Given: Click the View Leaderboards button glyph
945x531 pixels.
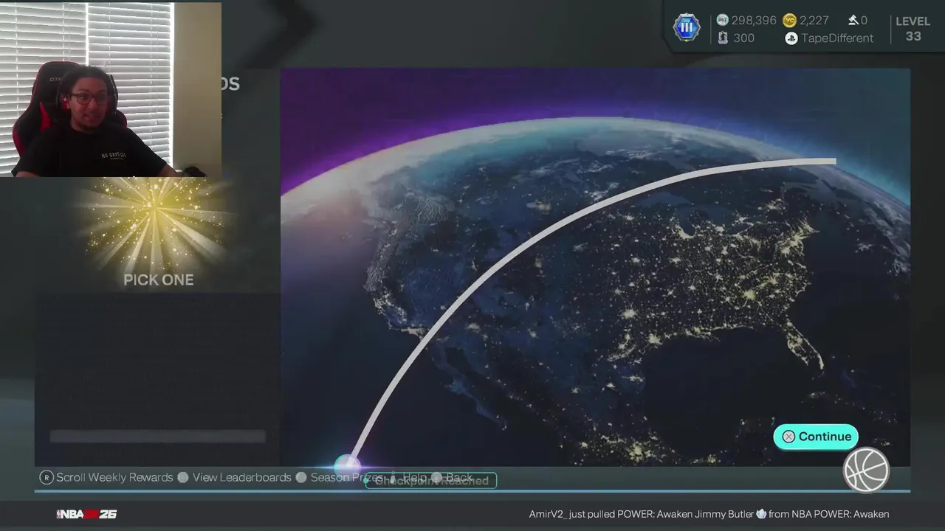Looking at the screenshot, I should point(183,477).
